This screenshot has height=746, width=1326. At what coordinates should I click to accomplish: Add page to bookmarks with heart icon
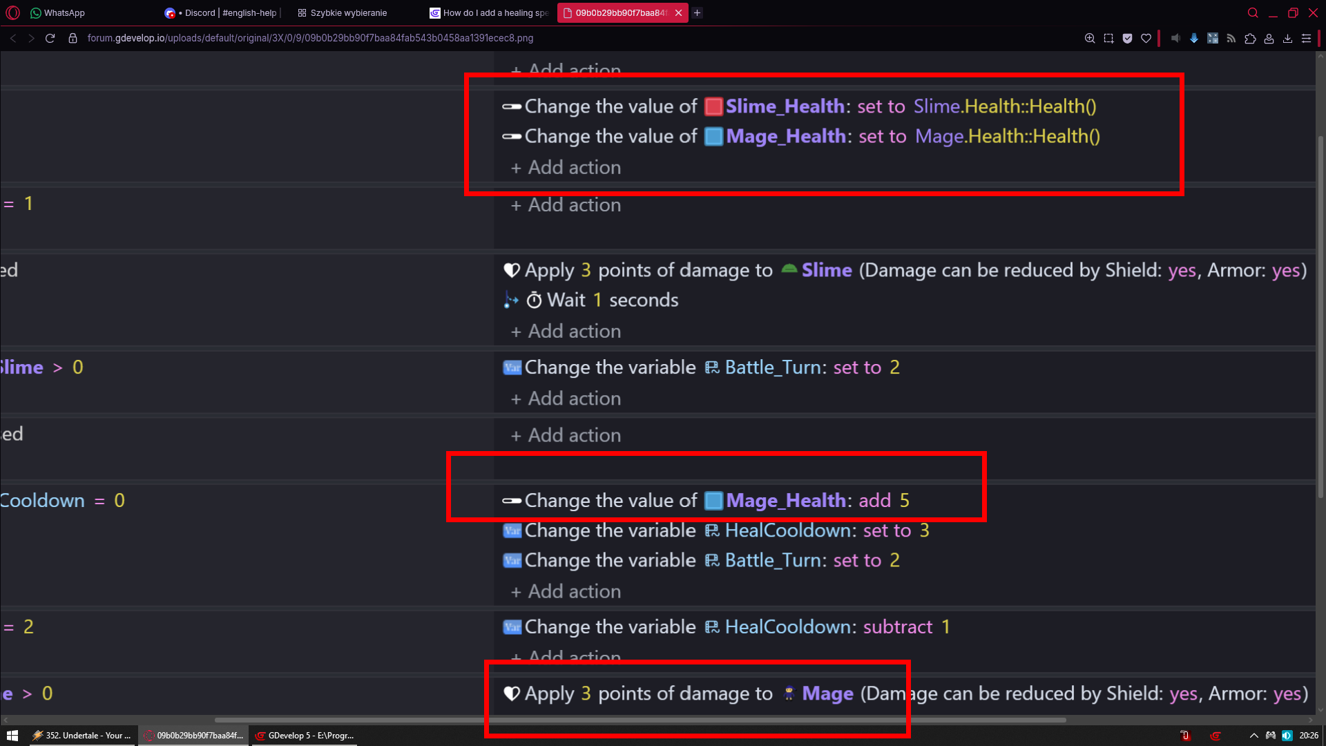coord(1146,38)
